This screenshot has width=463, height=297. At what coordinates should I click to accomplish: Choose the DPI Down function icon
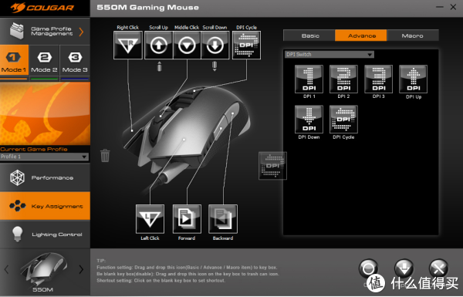point(309,120)
